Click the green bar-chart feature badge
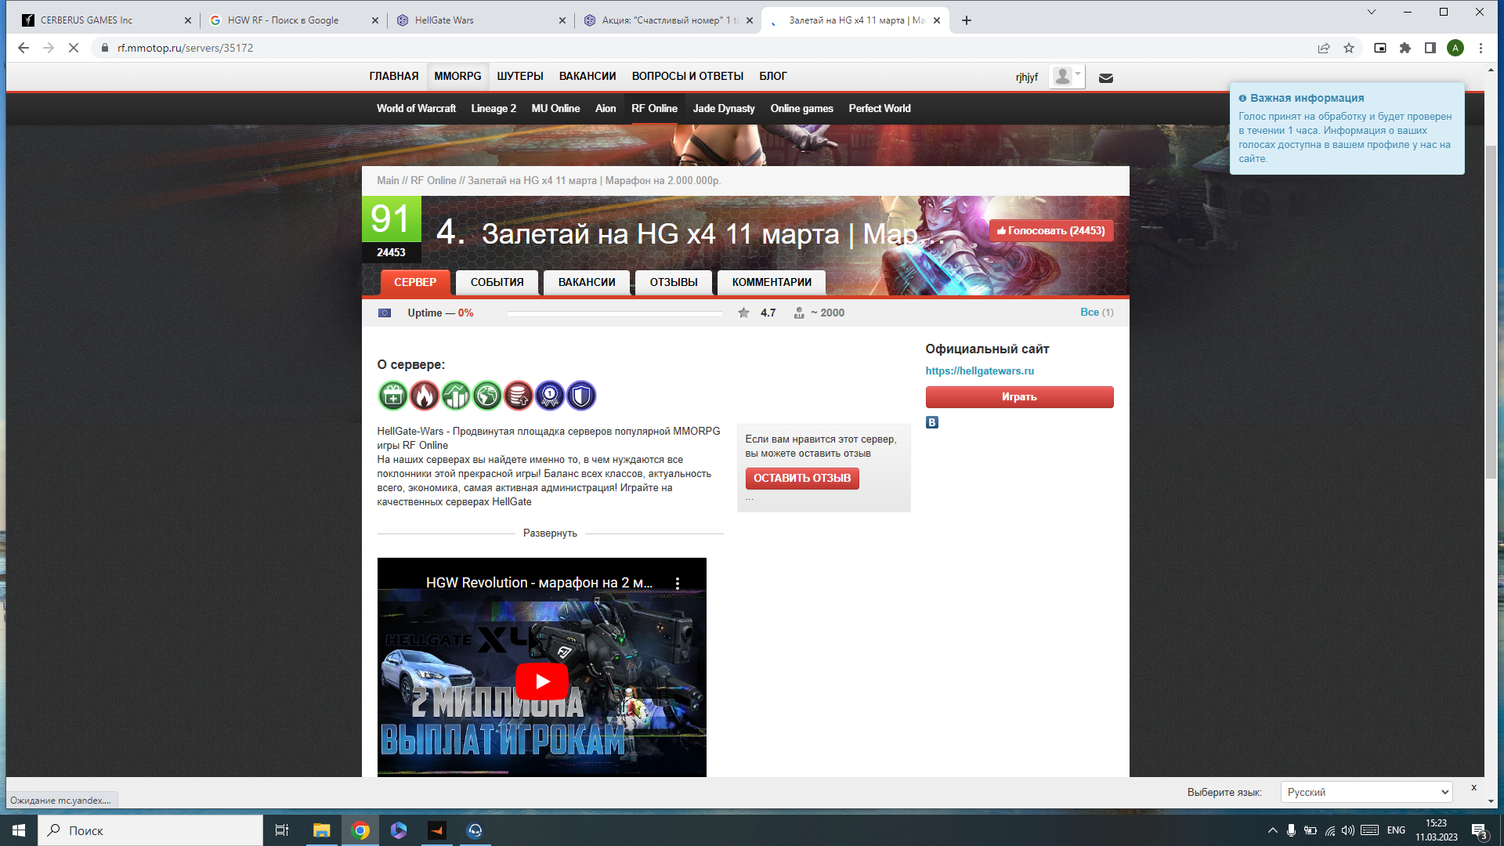Screen dimensions: 1504x846 coord(455,396)
